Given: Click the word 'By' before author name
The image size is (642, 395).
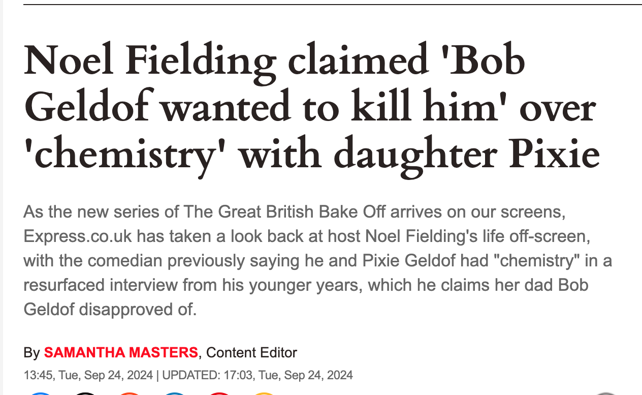Looking at the screenshot, I should tap(31, 352).
